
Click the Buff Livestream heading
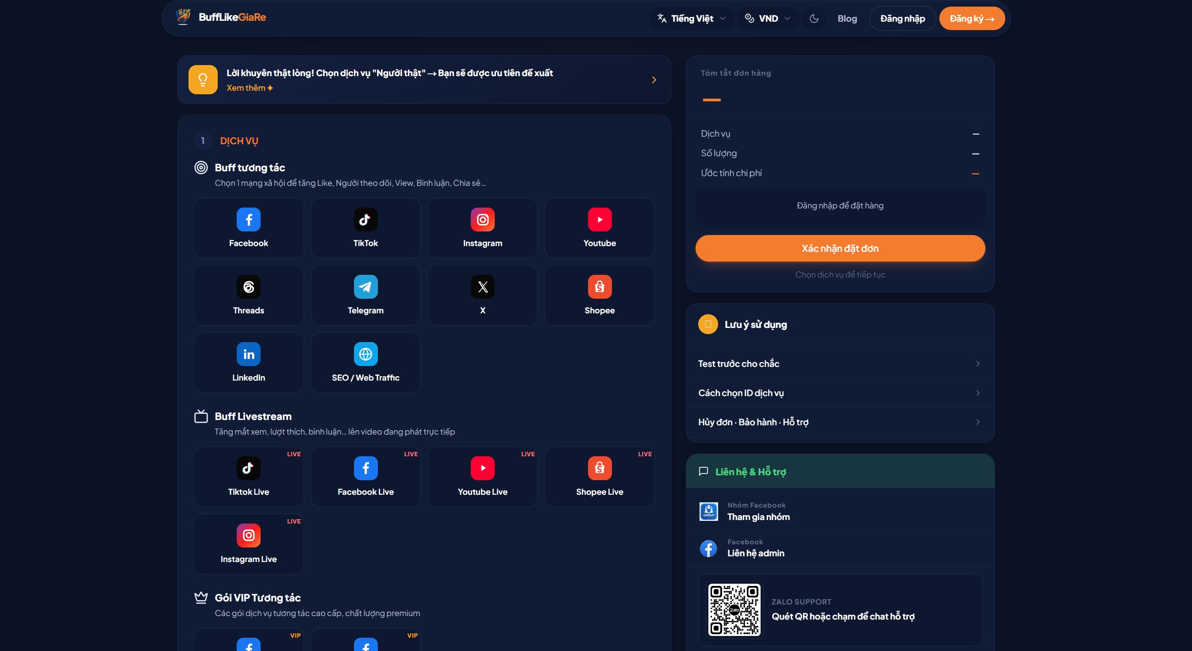(x=253, y=416)
